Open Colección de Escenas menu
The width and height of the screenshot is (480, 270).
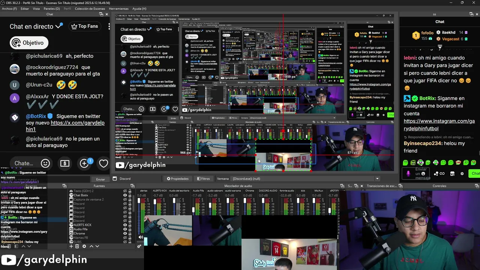(90, 9)
